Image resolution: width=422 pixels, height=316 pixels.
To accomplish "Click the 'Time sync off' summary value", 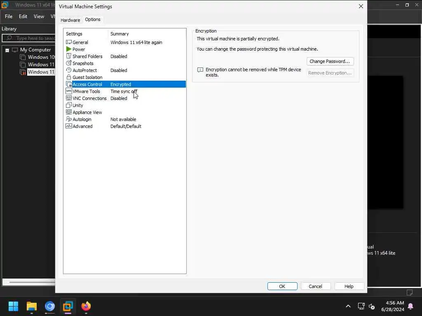I will click(x=124, y=91).
